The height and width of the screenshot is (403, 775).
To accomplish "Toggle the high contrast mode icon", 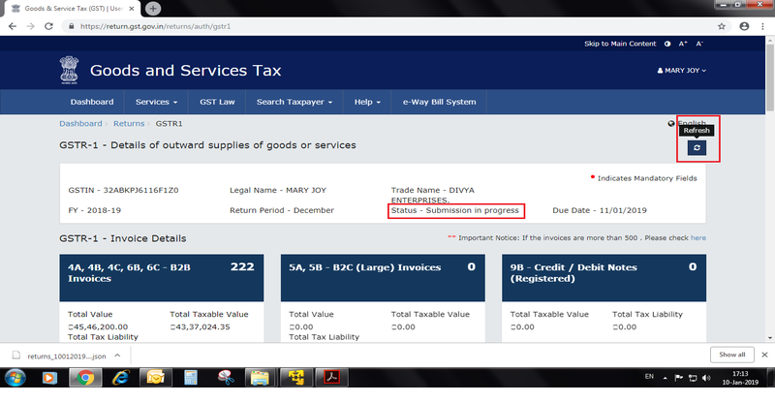I will pyautogui.click(x=667, y=44).
